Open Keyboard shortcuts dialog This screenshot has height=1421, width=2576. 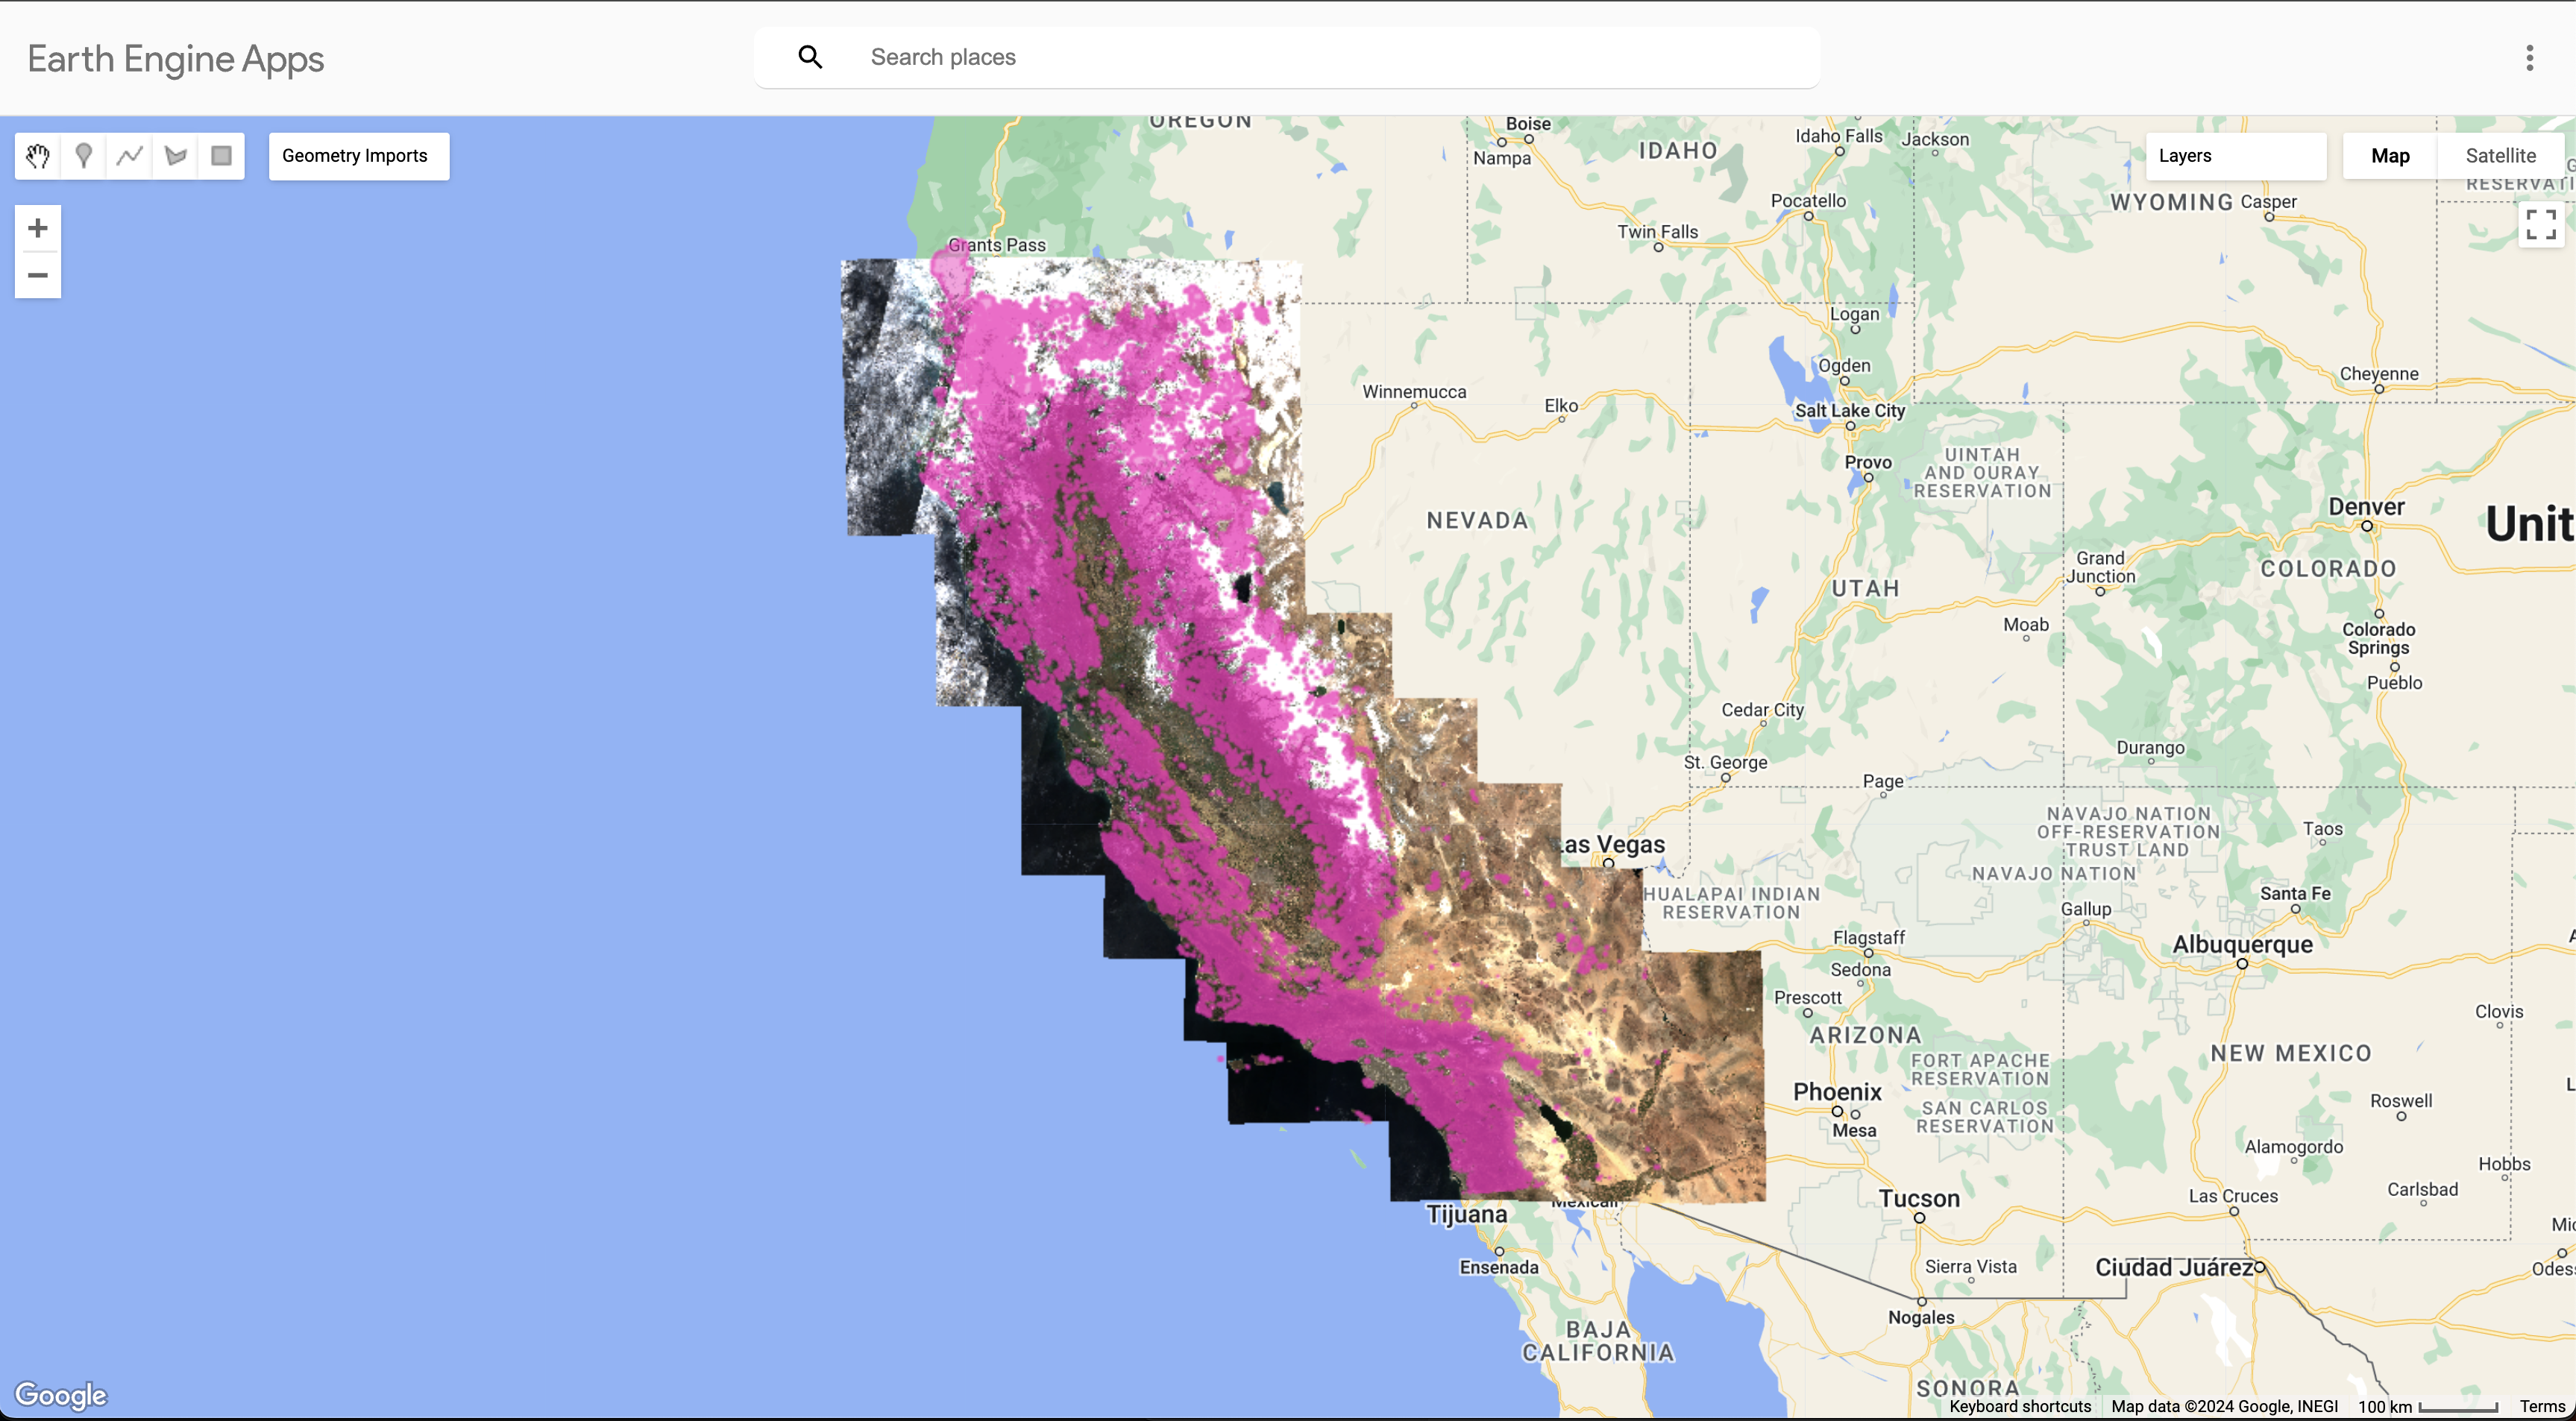coord(2020,1406)
